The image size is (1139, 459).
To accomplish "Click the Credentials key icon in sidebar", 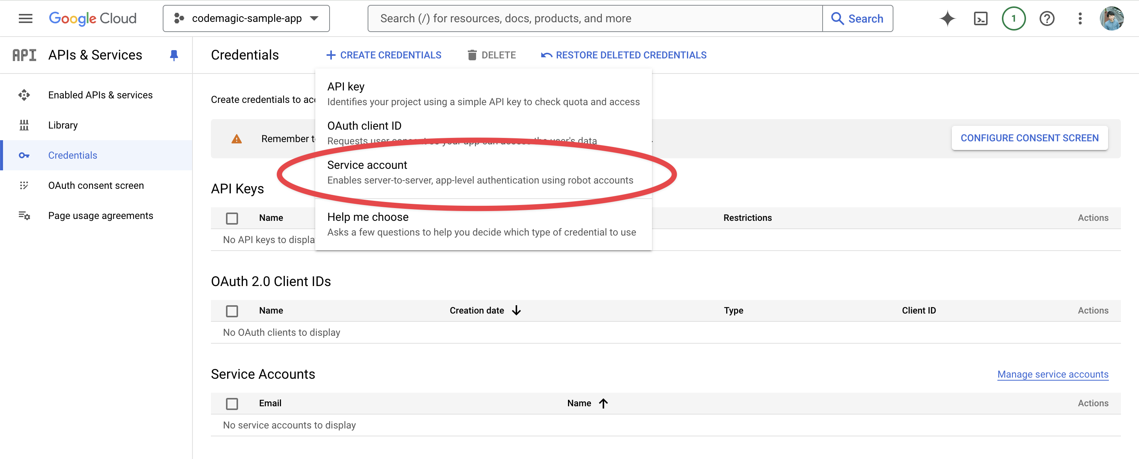I will tap(23, 155).
